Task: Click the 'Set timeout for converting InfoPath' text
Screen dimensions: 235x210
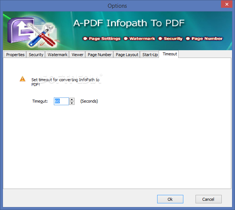Action: [x=65, y=82]
